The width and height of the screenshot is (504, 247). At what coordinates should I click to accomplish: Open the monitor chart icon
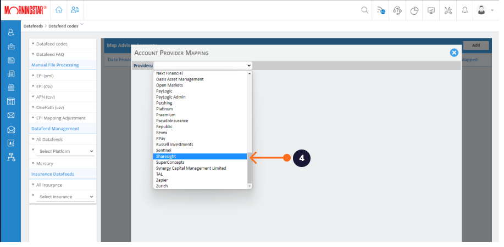pyautogui.click(x=431, y=10)
